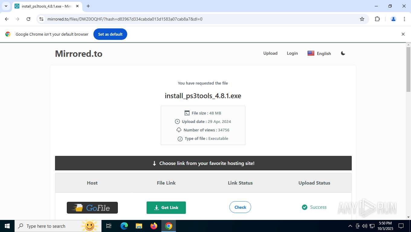Image resolution: width=411 pixels, height=232 pixels.
Task: Click the File Link column header
Action: (x=166, y=183)
